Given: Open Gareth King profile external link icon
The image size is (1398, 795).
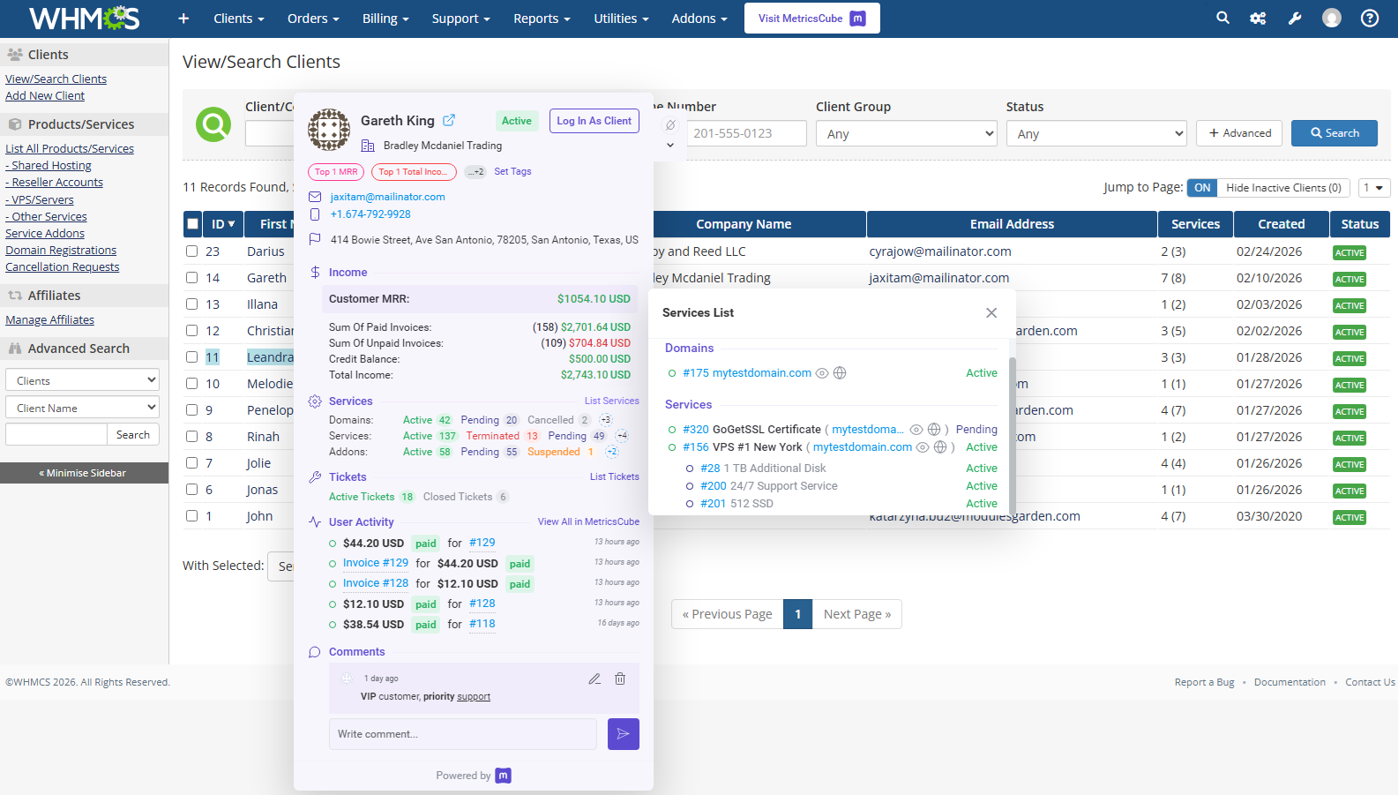Looking at the screenshot, I should coord(449,120).
